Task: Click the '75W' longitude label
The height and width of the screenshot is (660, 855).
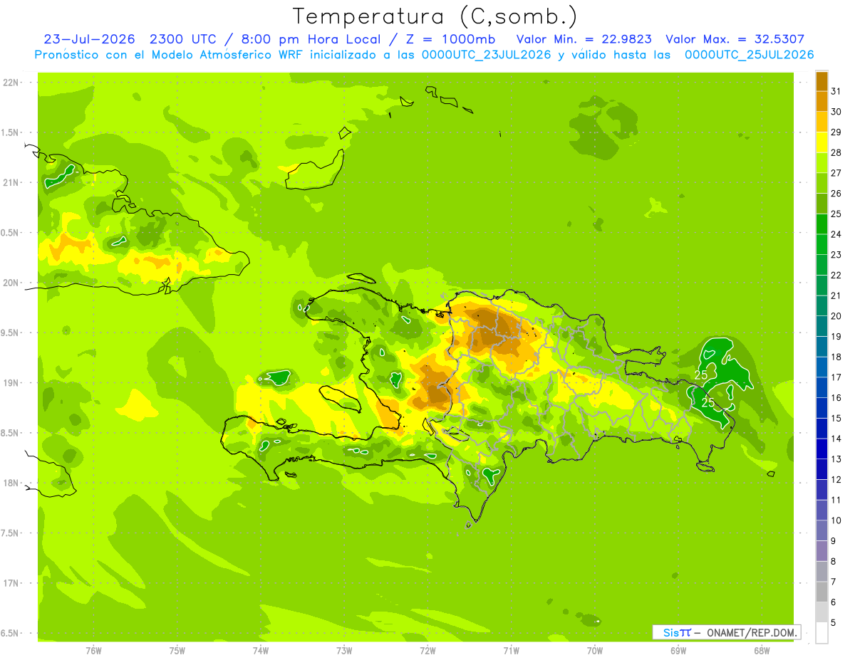Action: (177, 650)
